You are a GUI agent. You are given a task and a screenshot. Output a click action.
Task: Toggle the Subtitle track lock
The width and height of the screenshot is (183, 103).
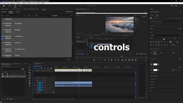[x=37, y=70]
